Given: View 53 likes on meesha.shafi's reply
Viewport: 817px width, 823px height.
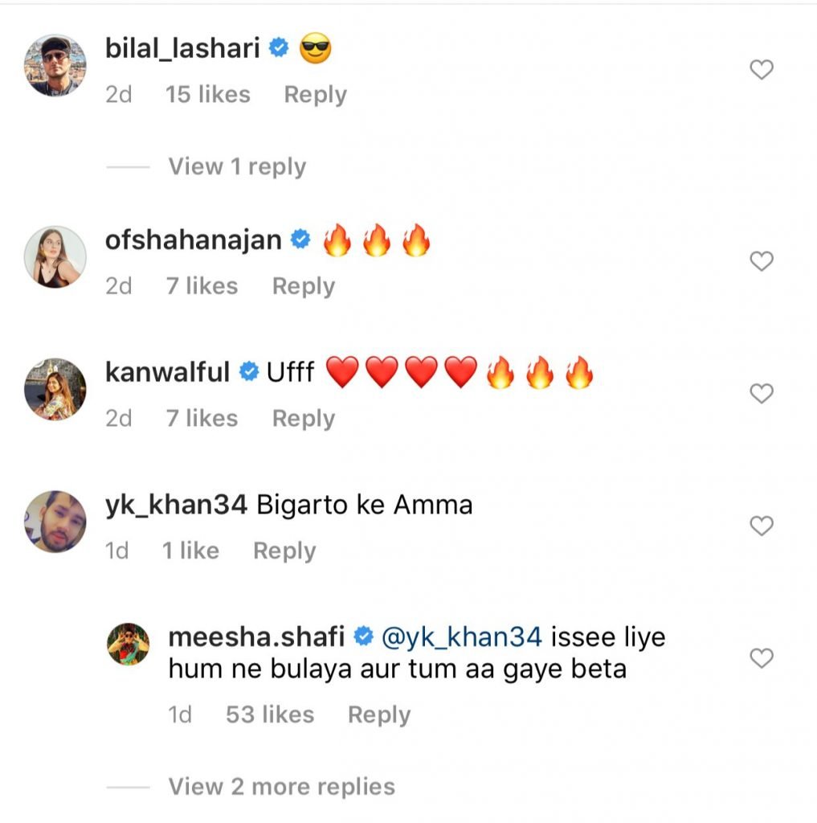Looking at the screenshot, I should 269,714.
